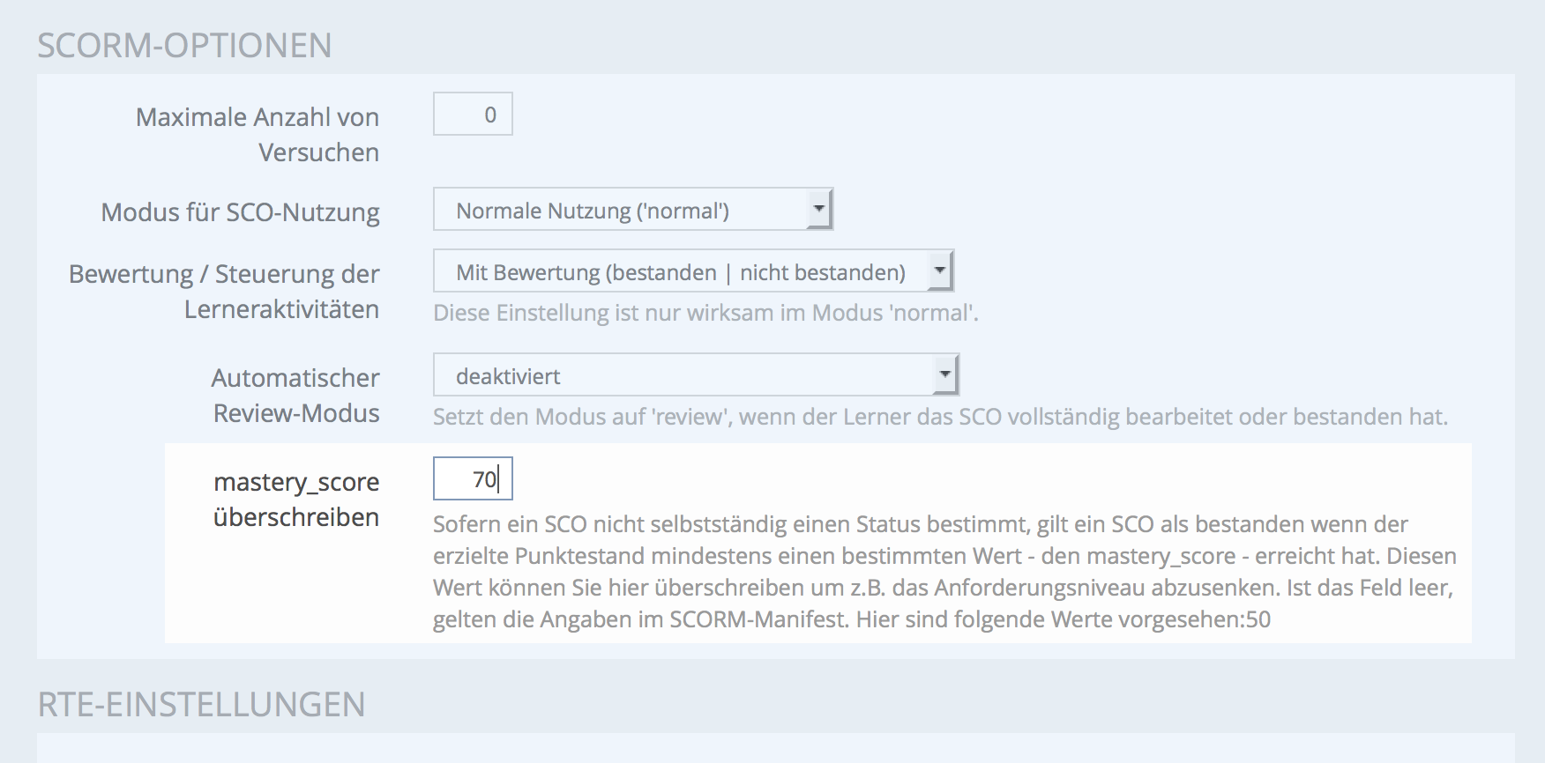Select the 'Bewertung / Steuerung der Lerneraktivitäten' label
The image size is (1545, 763).
224,291
